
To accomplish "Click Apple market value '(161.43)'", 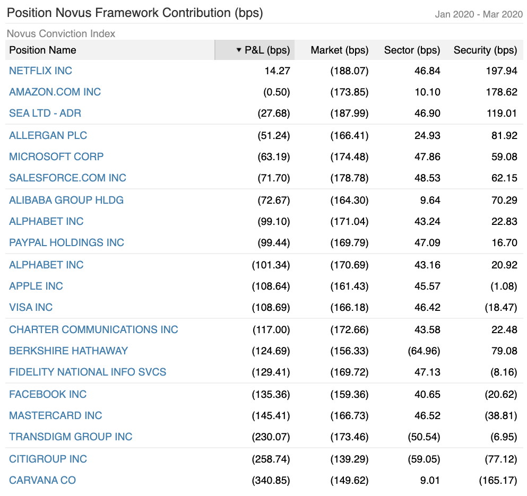I will 350,286.
